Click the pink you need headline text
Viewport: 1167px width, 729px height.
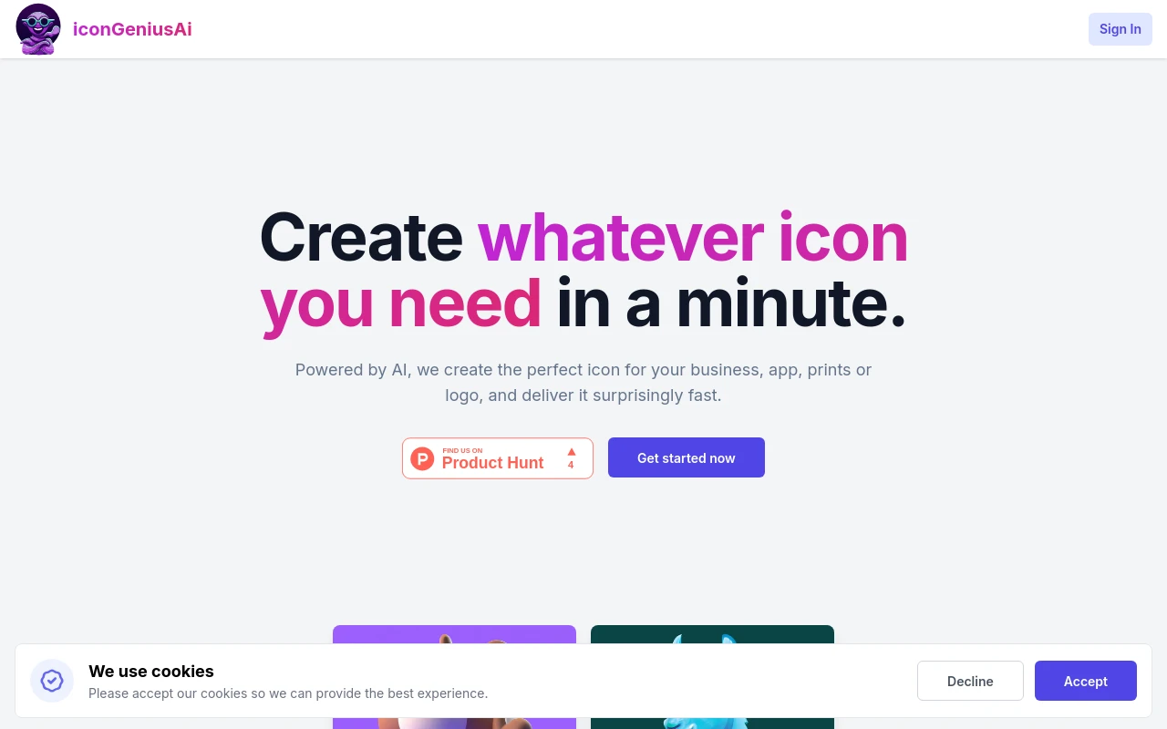[401, 305]
